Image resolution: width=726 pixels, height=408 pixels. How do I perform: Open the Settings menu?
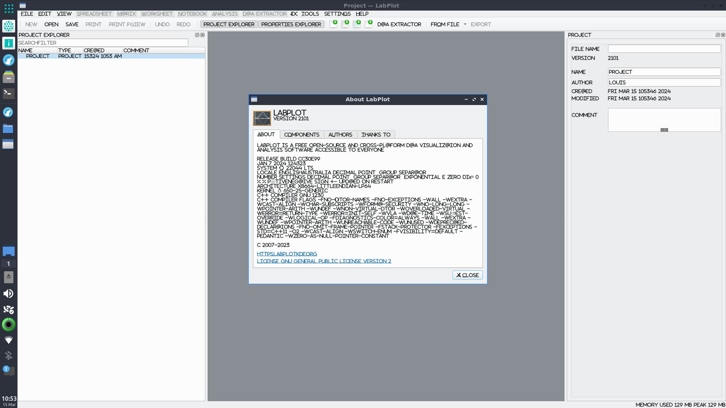(x=337, y=14)
